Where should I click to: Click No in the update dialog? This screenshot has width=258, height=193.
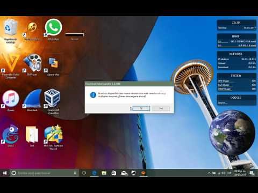point(161,108)
